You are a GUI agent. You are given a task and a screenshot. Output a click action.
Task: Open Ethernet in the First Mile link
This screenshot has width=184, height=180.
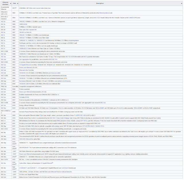coord(26,70)
